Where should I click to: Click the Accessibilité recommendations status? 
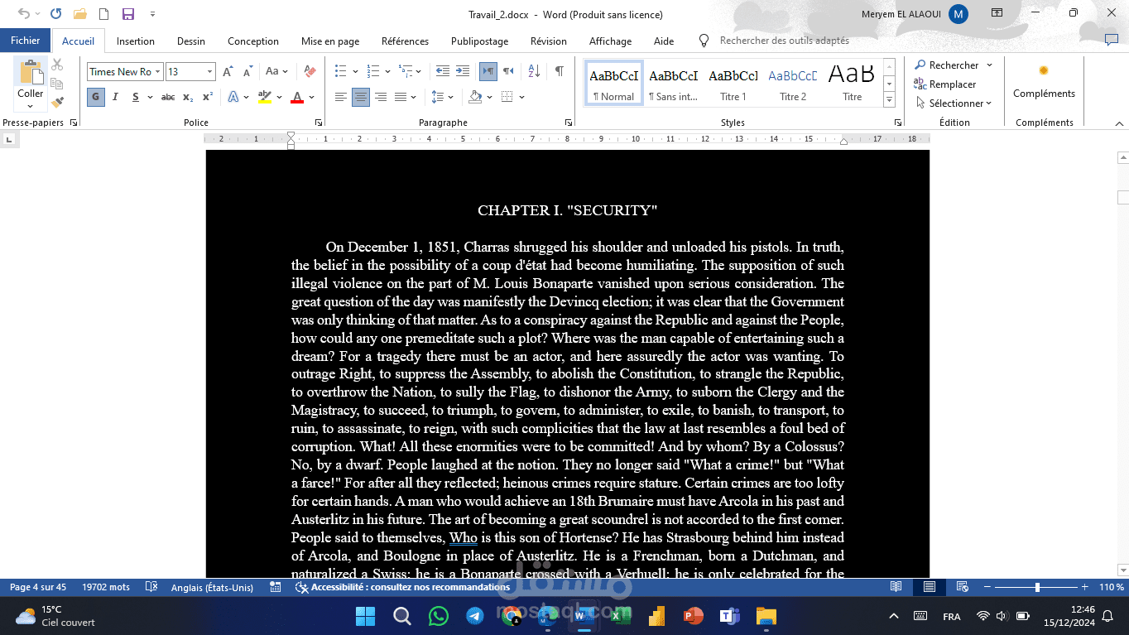[x=403, y=587]
